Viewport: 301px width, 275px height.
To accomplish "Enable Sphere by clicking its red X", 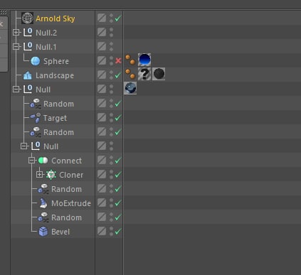I will [x=118, y=61].
